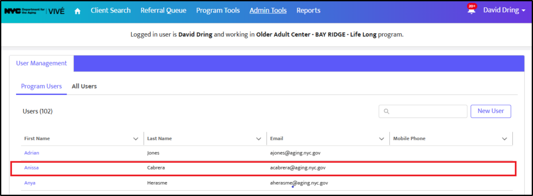Select the Jones last name cell
Image resolution: width=533 pixels, height=196 pixels.
[x=154, y=152]
